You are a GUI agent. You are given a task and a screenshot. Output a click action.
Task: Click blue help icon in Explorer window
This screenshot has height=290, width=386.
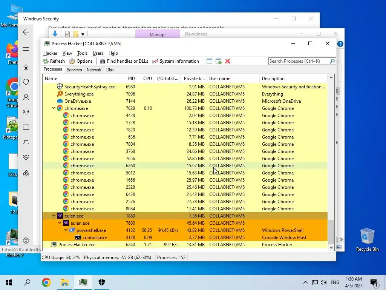pos(340,44)
